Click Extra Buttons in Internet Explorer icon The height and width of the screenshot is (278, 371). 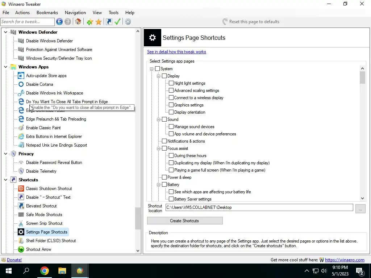21,136
